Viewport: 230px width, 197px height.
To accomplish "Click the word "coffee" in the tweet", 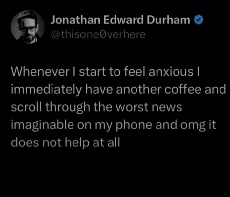I will (x=183, y=89).
